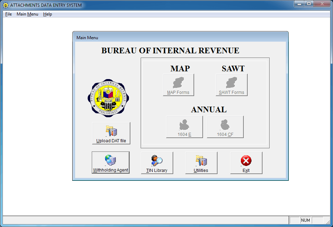Click the NUM indicator in status bar
Viewport: 333px width, 227px height.
tap(305, 220)
